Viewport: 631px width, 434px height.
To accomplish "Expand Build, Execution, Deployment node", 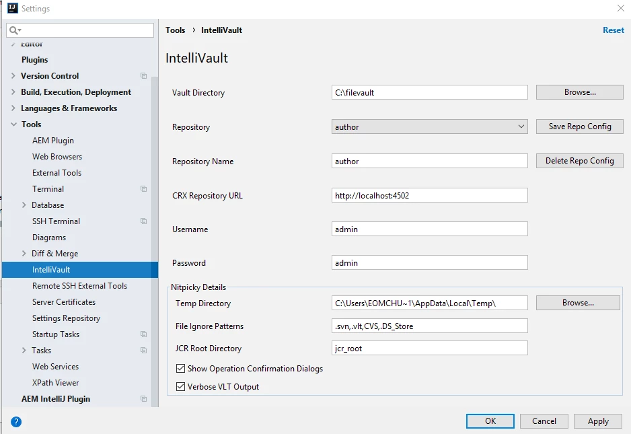I will pos(13,92).
